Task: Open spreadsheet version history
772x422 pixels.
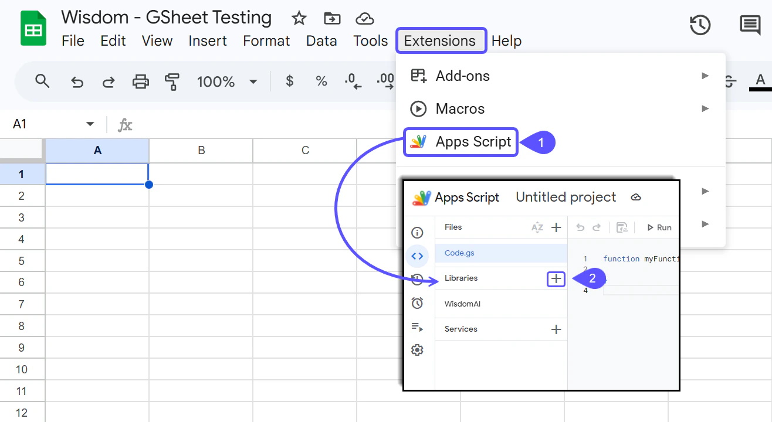Action: [700, 26]
